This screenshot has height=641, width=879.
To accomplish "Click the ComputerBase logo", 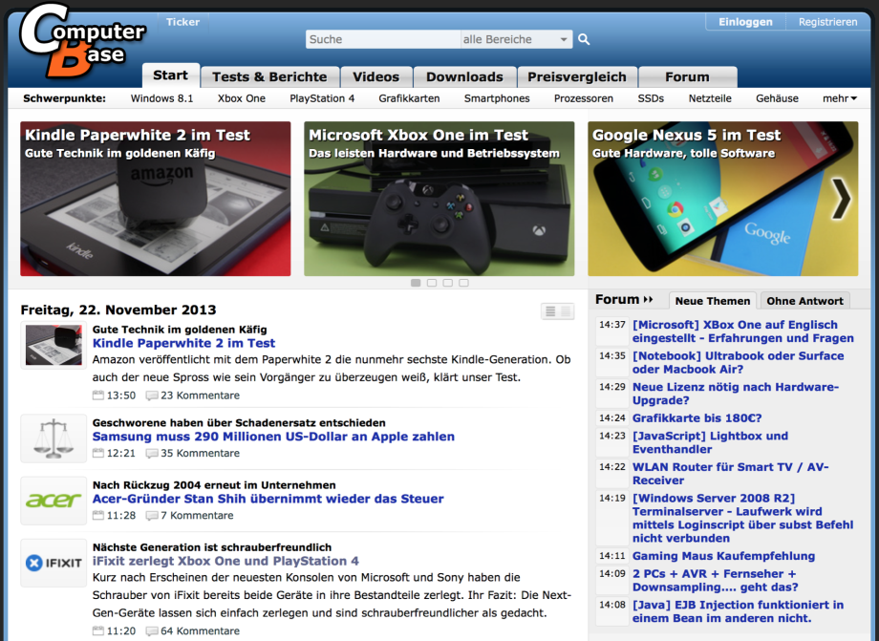I will pos(82,41).
